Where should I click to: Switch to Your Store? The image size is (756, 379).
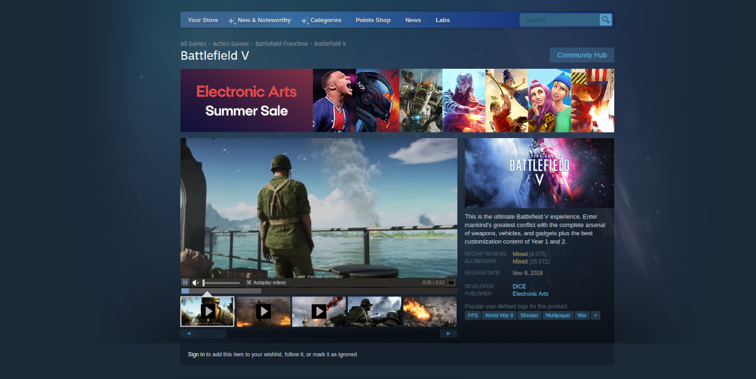point(202,20)
